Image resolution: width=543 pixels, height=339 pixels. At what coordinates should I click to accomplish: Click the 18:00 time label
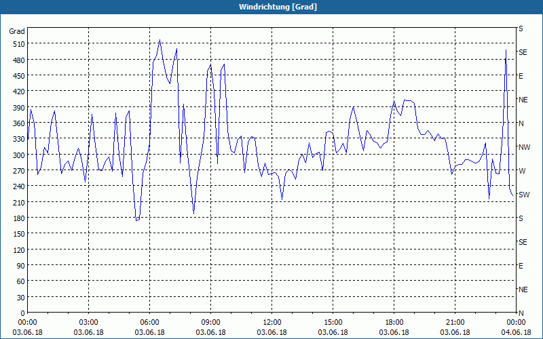394,323
